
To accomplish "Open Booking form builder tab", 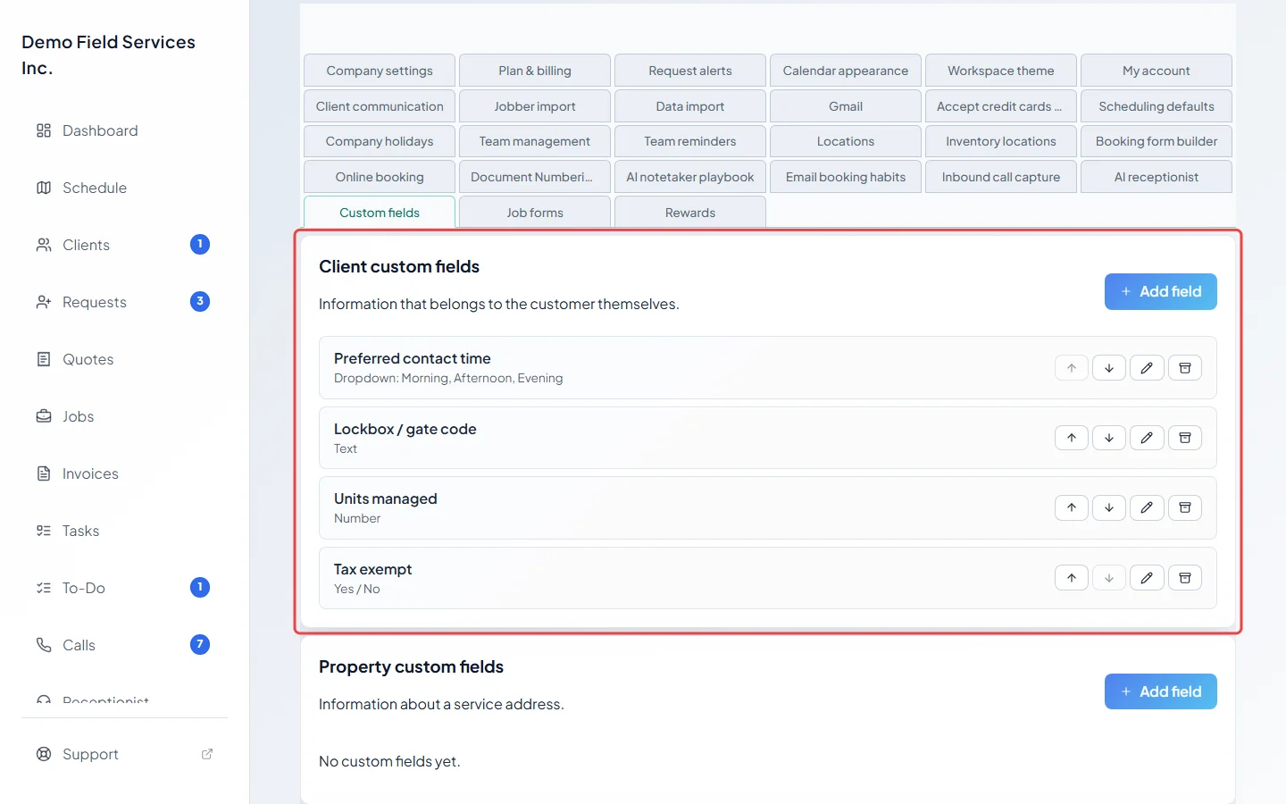I will 1157,141.
